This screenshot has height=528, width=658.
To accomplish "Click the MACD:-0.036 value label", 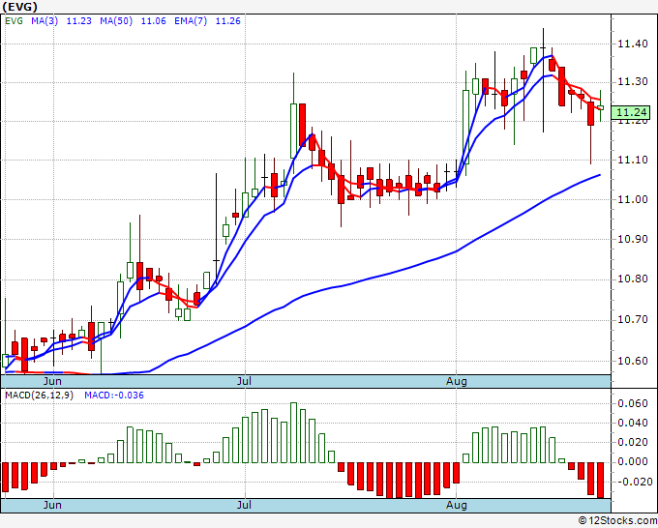I will [x=114, y=396].
